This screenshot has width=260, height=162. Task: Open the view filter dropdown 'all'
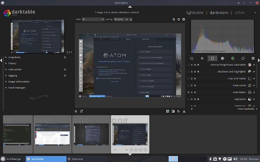[x=93, y=19]
